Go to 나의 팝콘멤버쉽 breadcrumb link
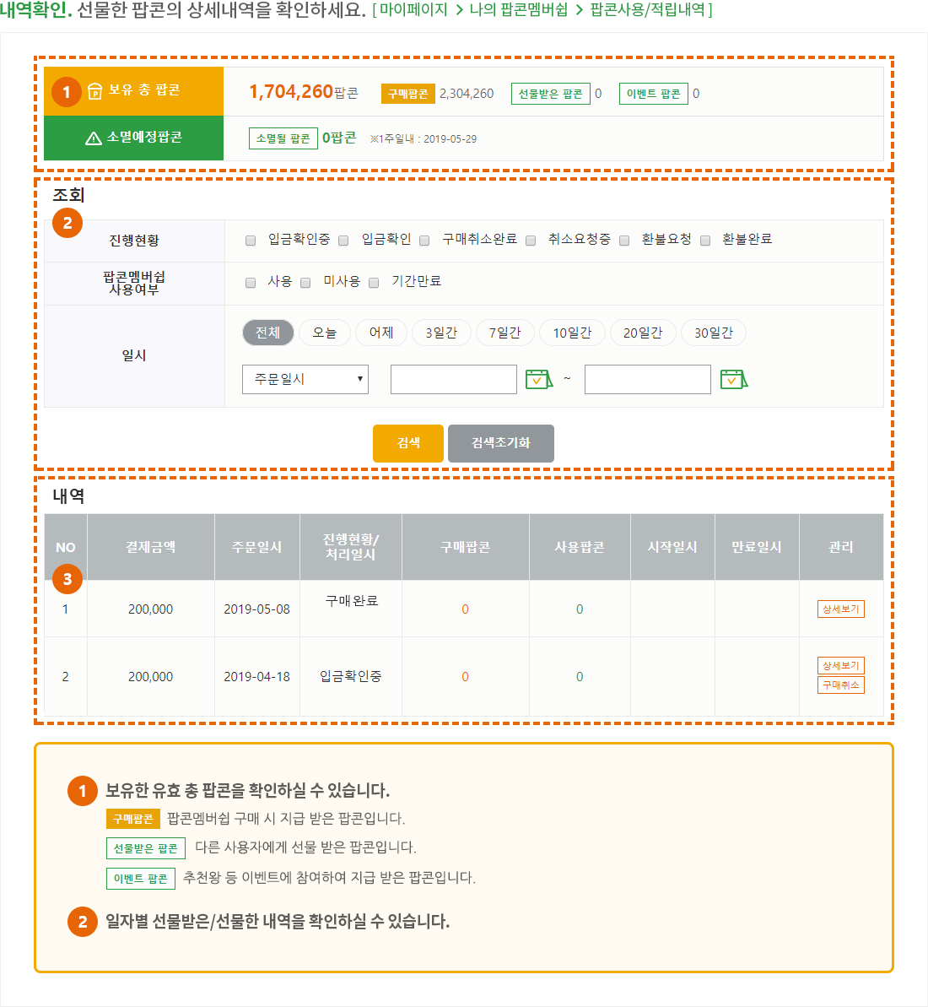The image size is (928, 1007). click(x=518, y=10)
